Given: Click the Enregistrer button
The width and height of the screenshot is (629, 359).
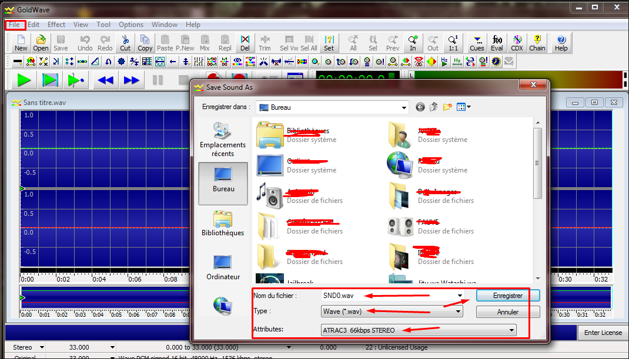Looking at the screenshot, I should coord(507,296).
